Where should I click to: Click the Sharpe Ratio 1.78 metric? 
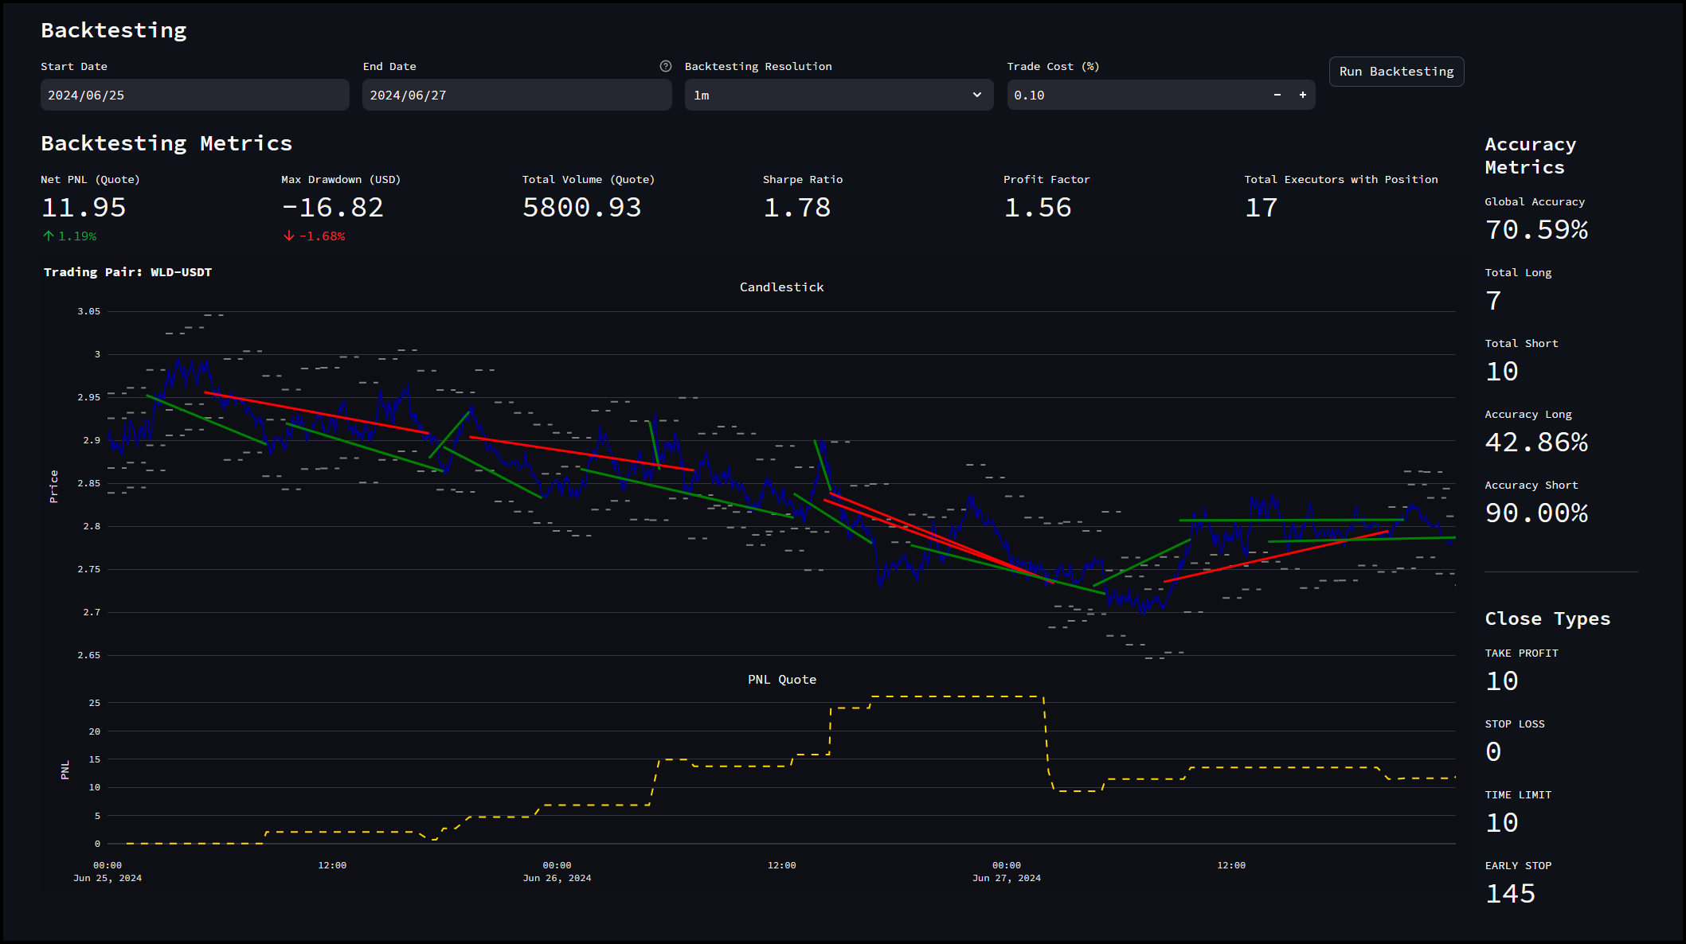796,208
